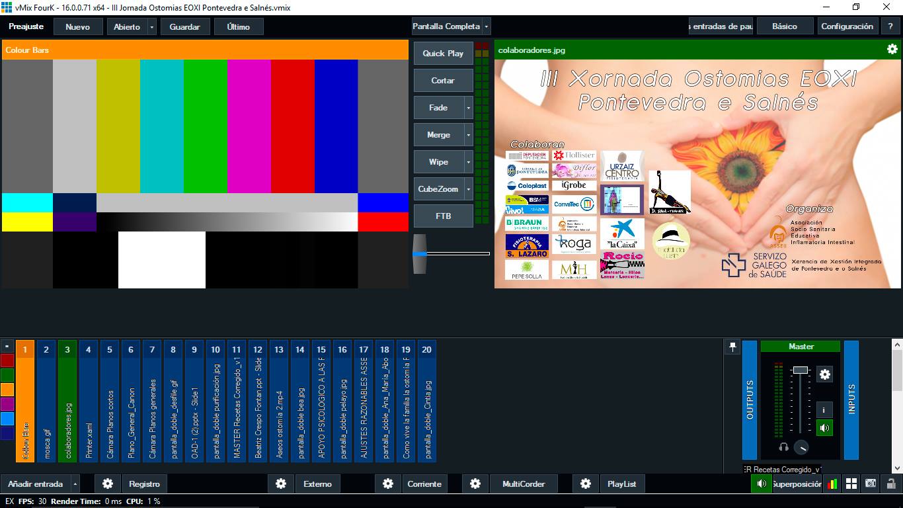Image resolution: width=903 pixels, height=508 pixels.
Task: Click the snapshot camera icon
Action: (871, 484)
